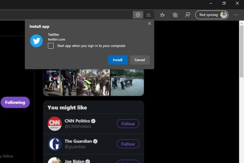
Task: Click the twitter.com text in dialog
Action: pyautogui.click(x=56, y=39)
